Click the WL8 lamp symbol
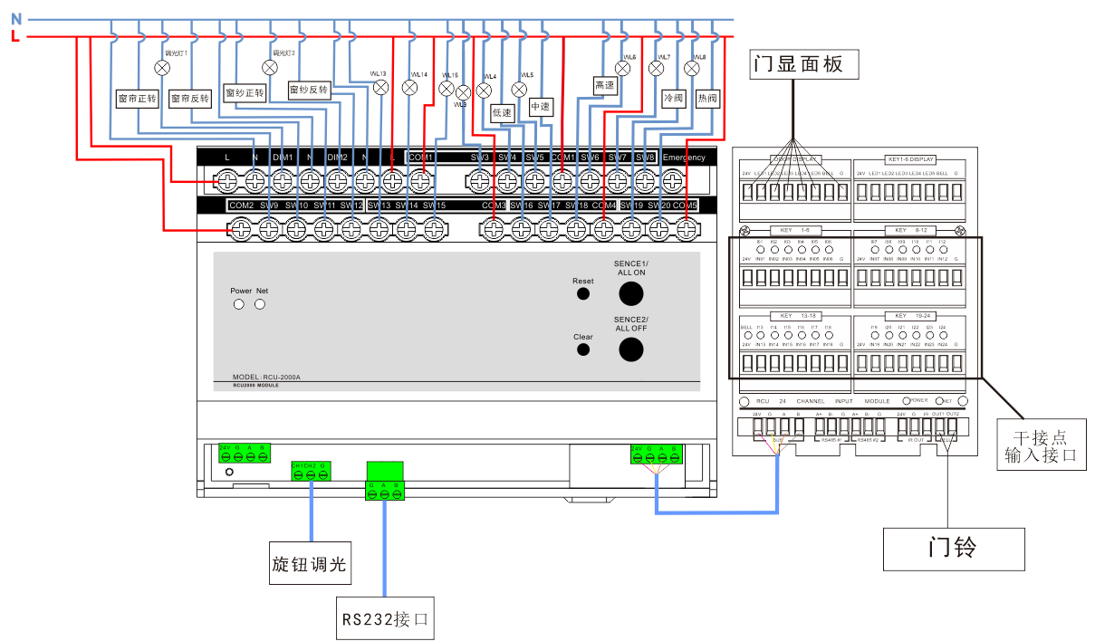 (692, 68)
